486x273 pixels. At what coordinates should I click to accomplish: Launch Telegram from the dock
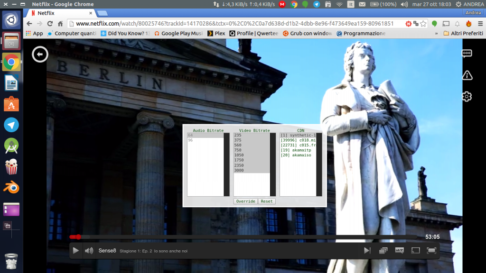coord(11,125)
